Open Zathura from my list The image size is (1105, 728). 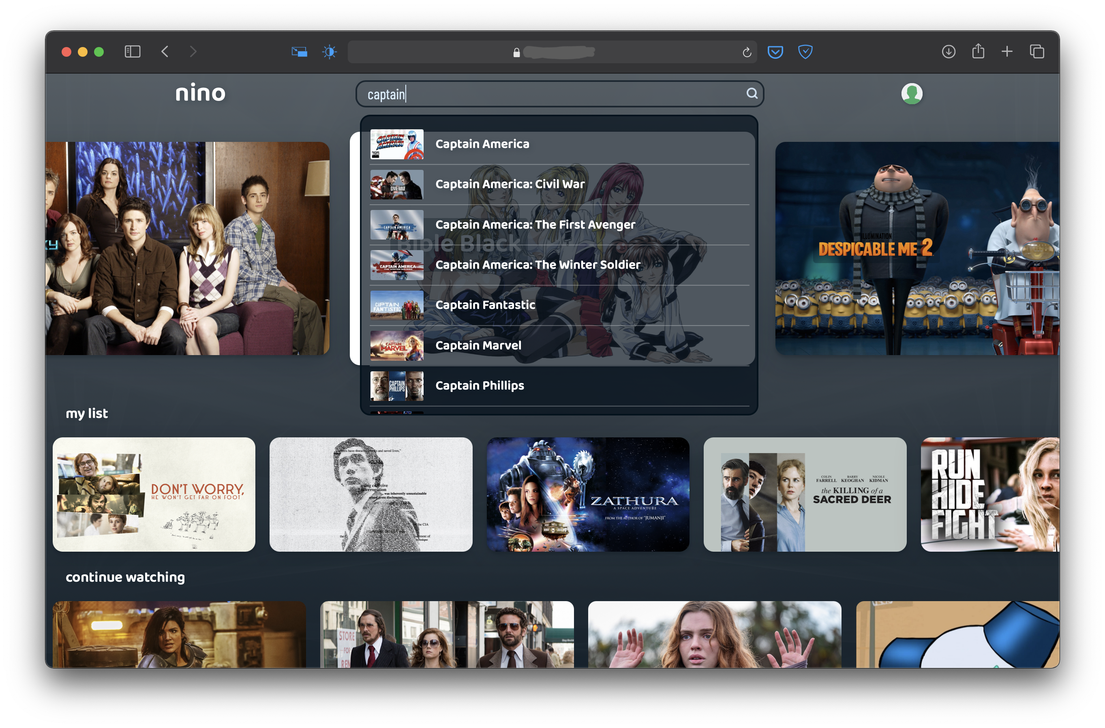588,495
